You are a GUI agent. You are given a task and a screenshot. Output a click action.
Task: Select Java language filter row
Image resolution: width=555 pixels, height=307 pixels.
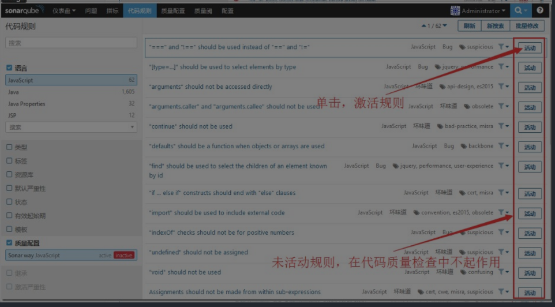tap(71, 92)
